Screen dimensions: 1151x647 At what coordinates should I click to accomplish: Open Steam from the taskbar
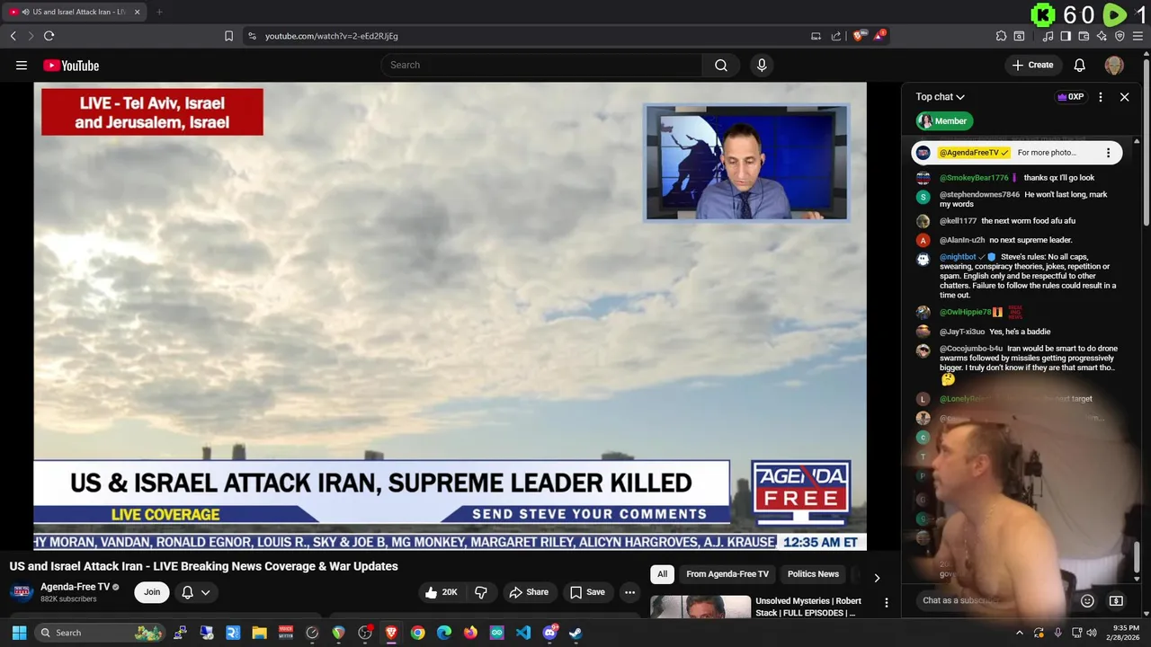[575, 633]
